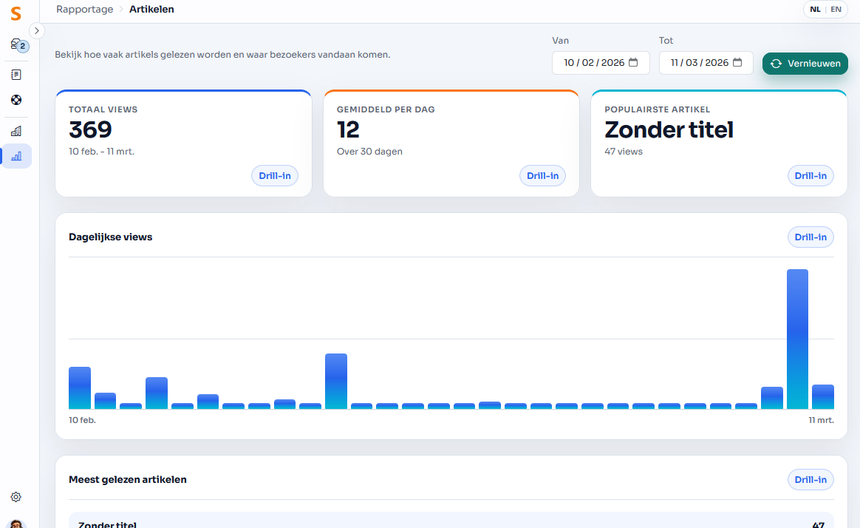Click the user avatar in sidebar
The height and width of the screenshot is (528, 860).
pyautogui.click(x=16, y=524)
